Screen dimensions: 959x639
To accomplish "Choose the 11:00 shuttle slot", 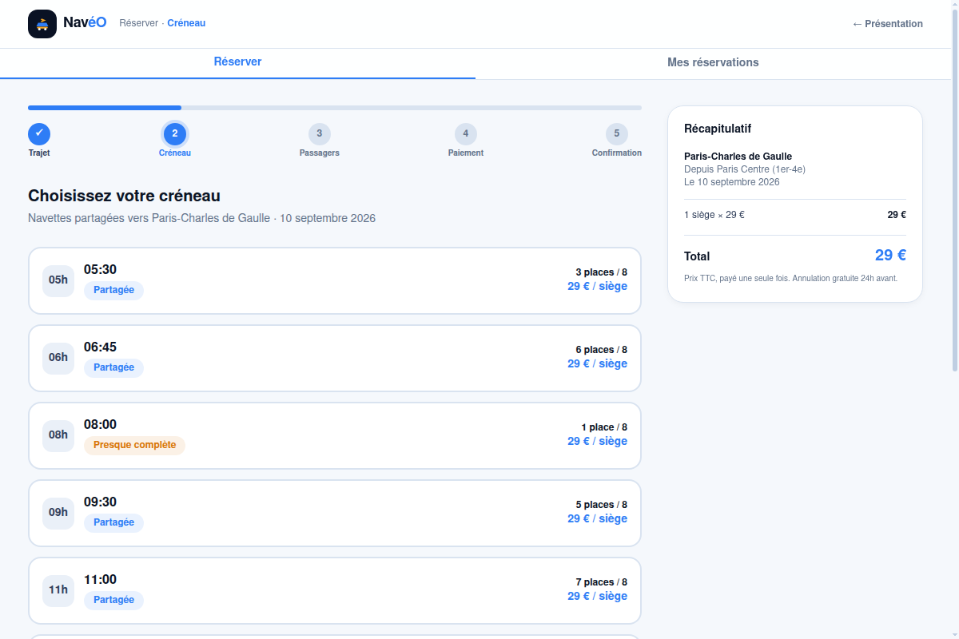I will (335, 590).
